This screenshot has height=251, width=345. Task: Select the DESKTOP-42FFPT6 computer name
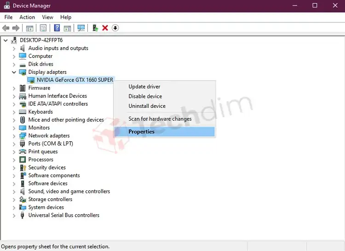[x=41, y=40]
